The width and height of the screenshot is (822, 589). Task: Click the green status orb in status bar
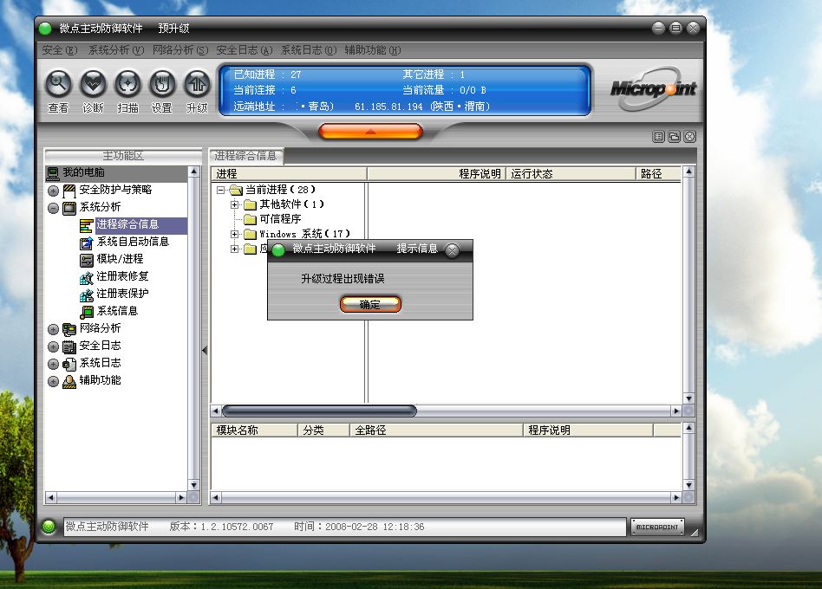(49, 527)
